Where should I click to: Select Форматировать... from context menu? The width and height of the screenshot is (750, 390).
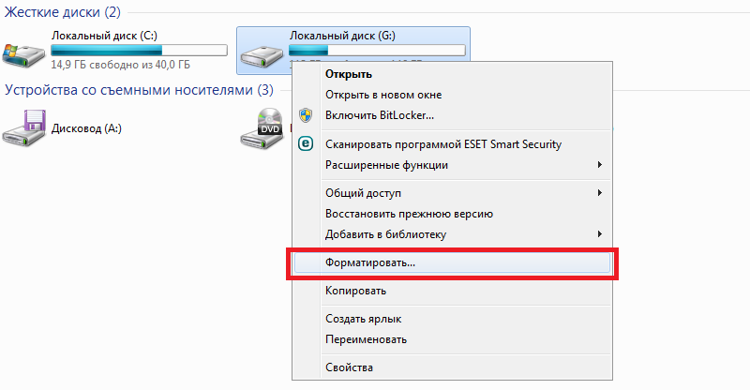370,263
